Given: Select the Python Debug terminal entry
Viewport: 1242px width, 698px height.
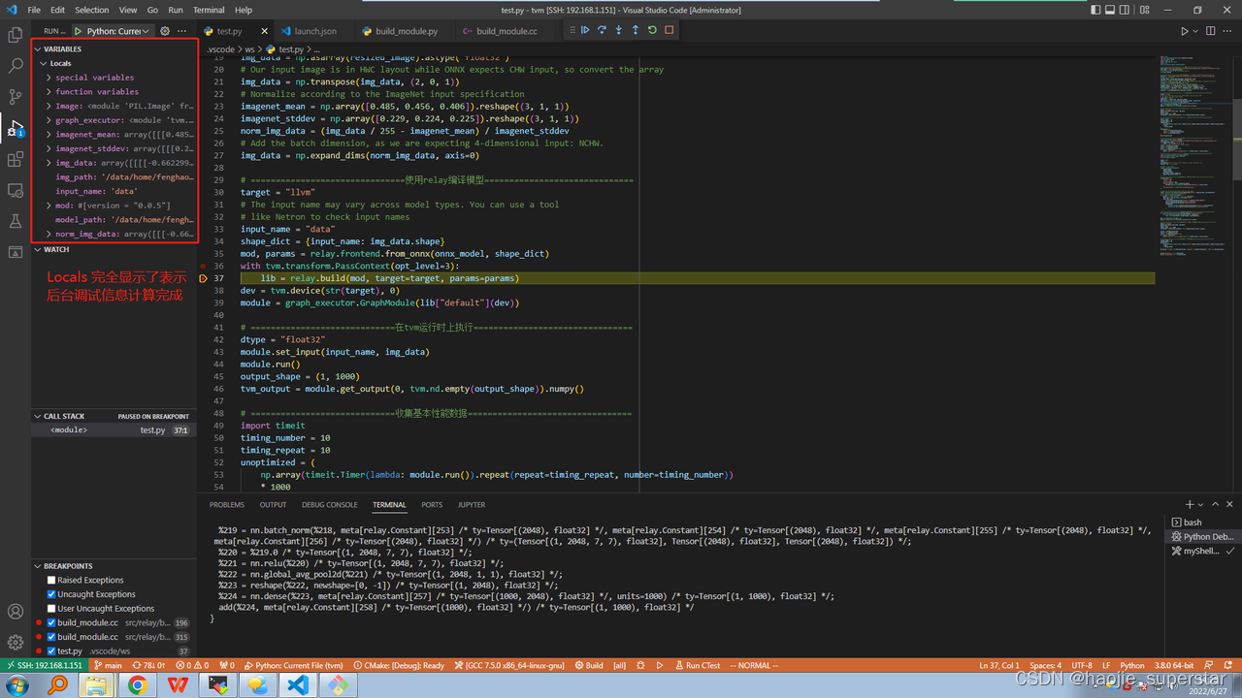Looking at the screenshot, I should coord(1201,536).
